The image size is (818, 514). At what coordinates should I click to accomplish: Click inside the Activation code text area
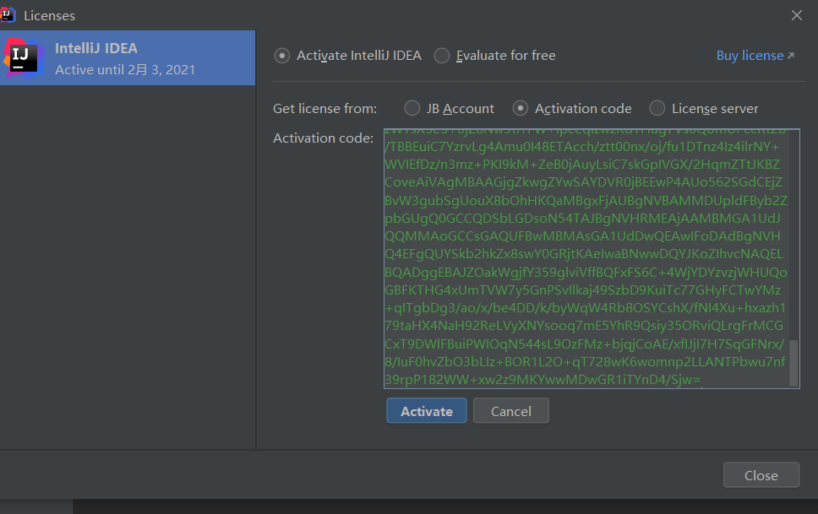tap(592, 258)
